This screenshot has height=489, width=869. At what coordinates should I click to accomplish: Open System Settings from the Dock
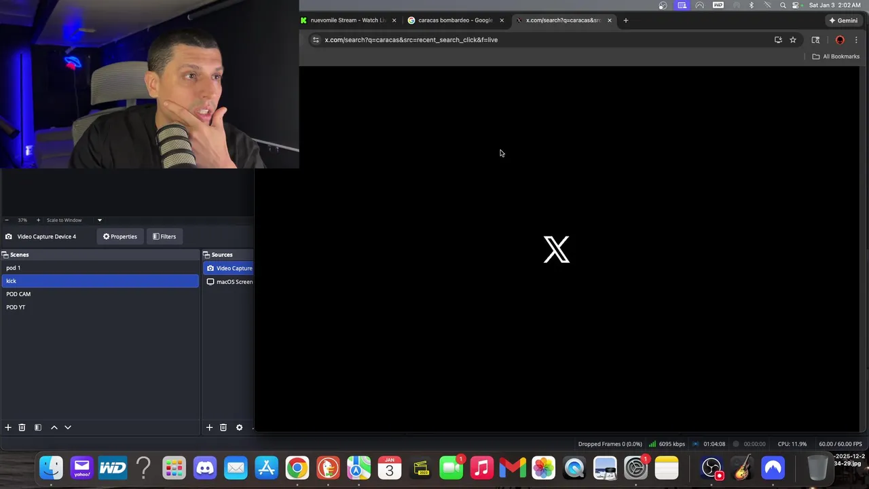coord(635,468)
